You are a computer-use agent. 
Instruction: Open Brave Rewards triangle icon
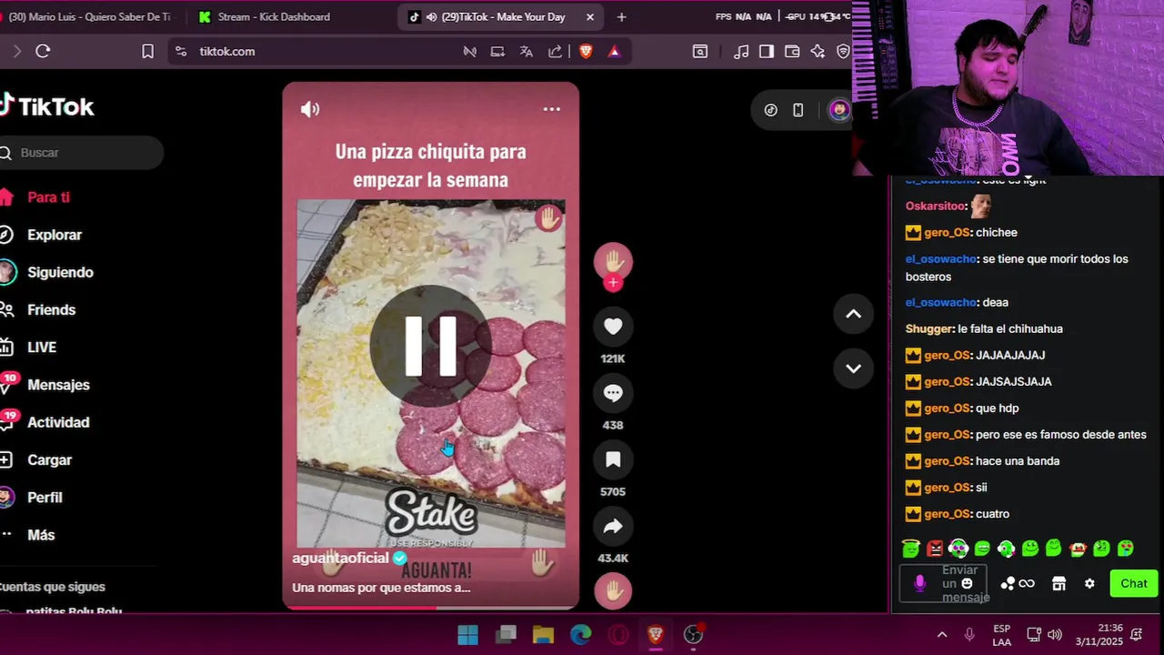tap(614, 52)
